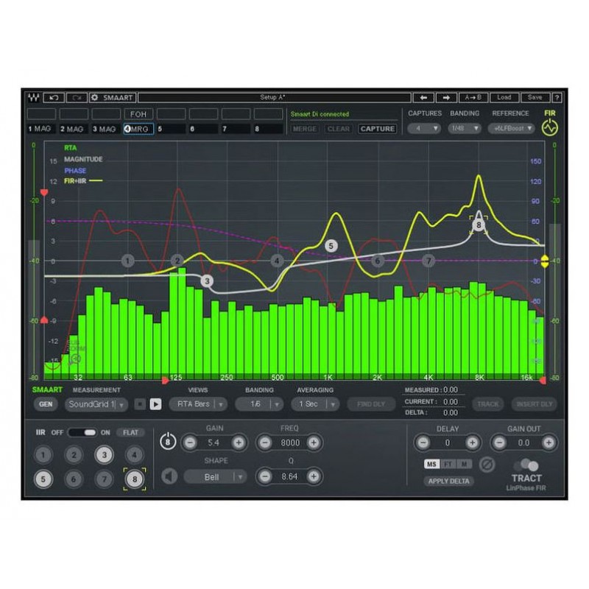The image size is (589, 589).
Task: Click EQ band 5 node on graph
Action: (x=331, y=246)
